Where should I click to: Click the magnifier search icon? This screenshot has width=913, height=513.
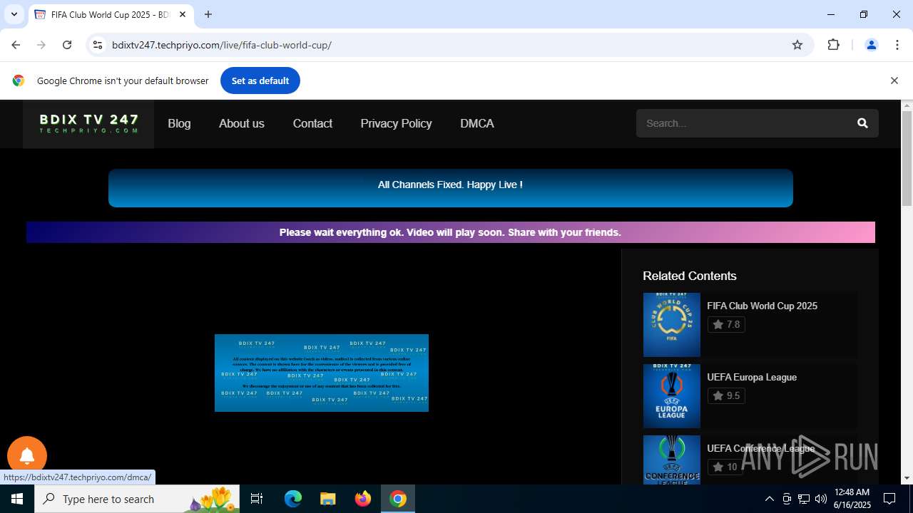tap(862, 123)
